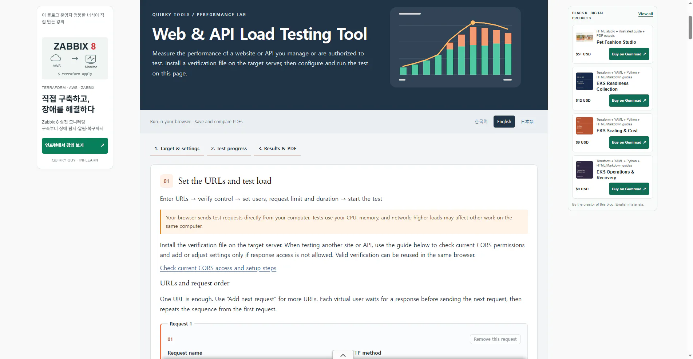Screen dimensions: 693x359
Task: Click the 'TERRAFORM · AWS · ZABBIX' tag line
Action: tap(68, 88)
